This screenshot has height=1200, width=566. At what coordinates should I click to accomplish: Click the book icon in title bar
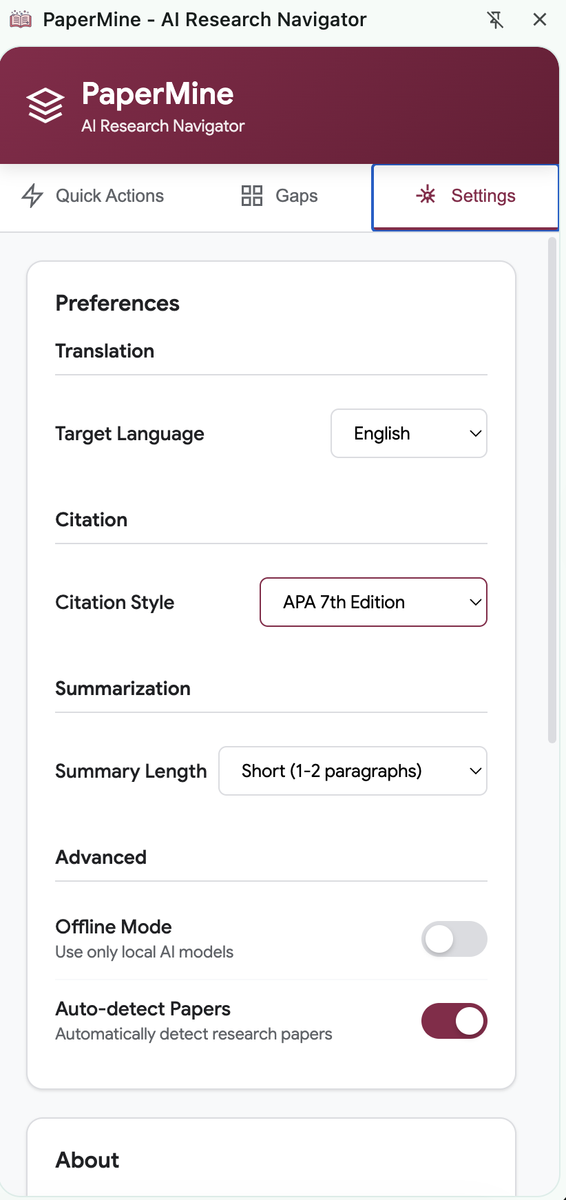click(x=21, y=20)
